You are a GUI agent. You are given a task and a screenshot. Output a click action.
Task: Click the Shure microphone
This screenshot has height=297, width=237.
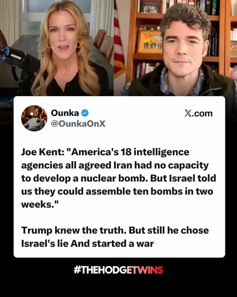pos(14,57)
